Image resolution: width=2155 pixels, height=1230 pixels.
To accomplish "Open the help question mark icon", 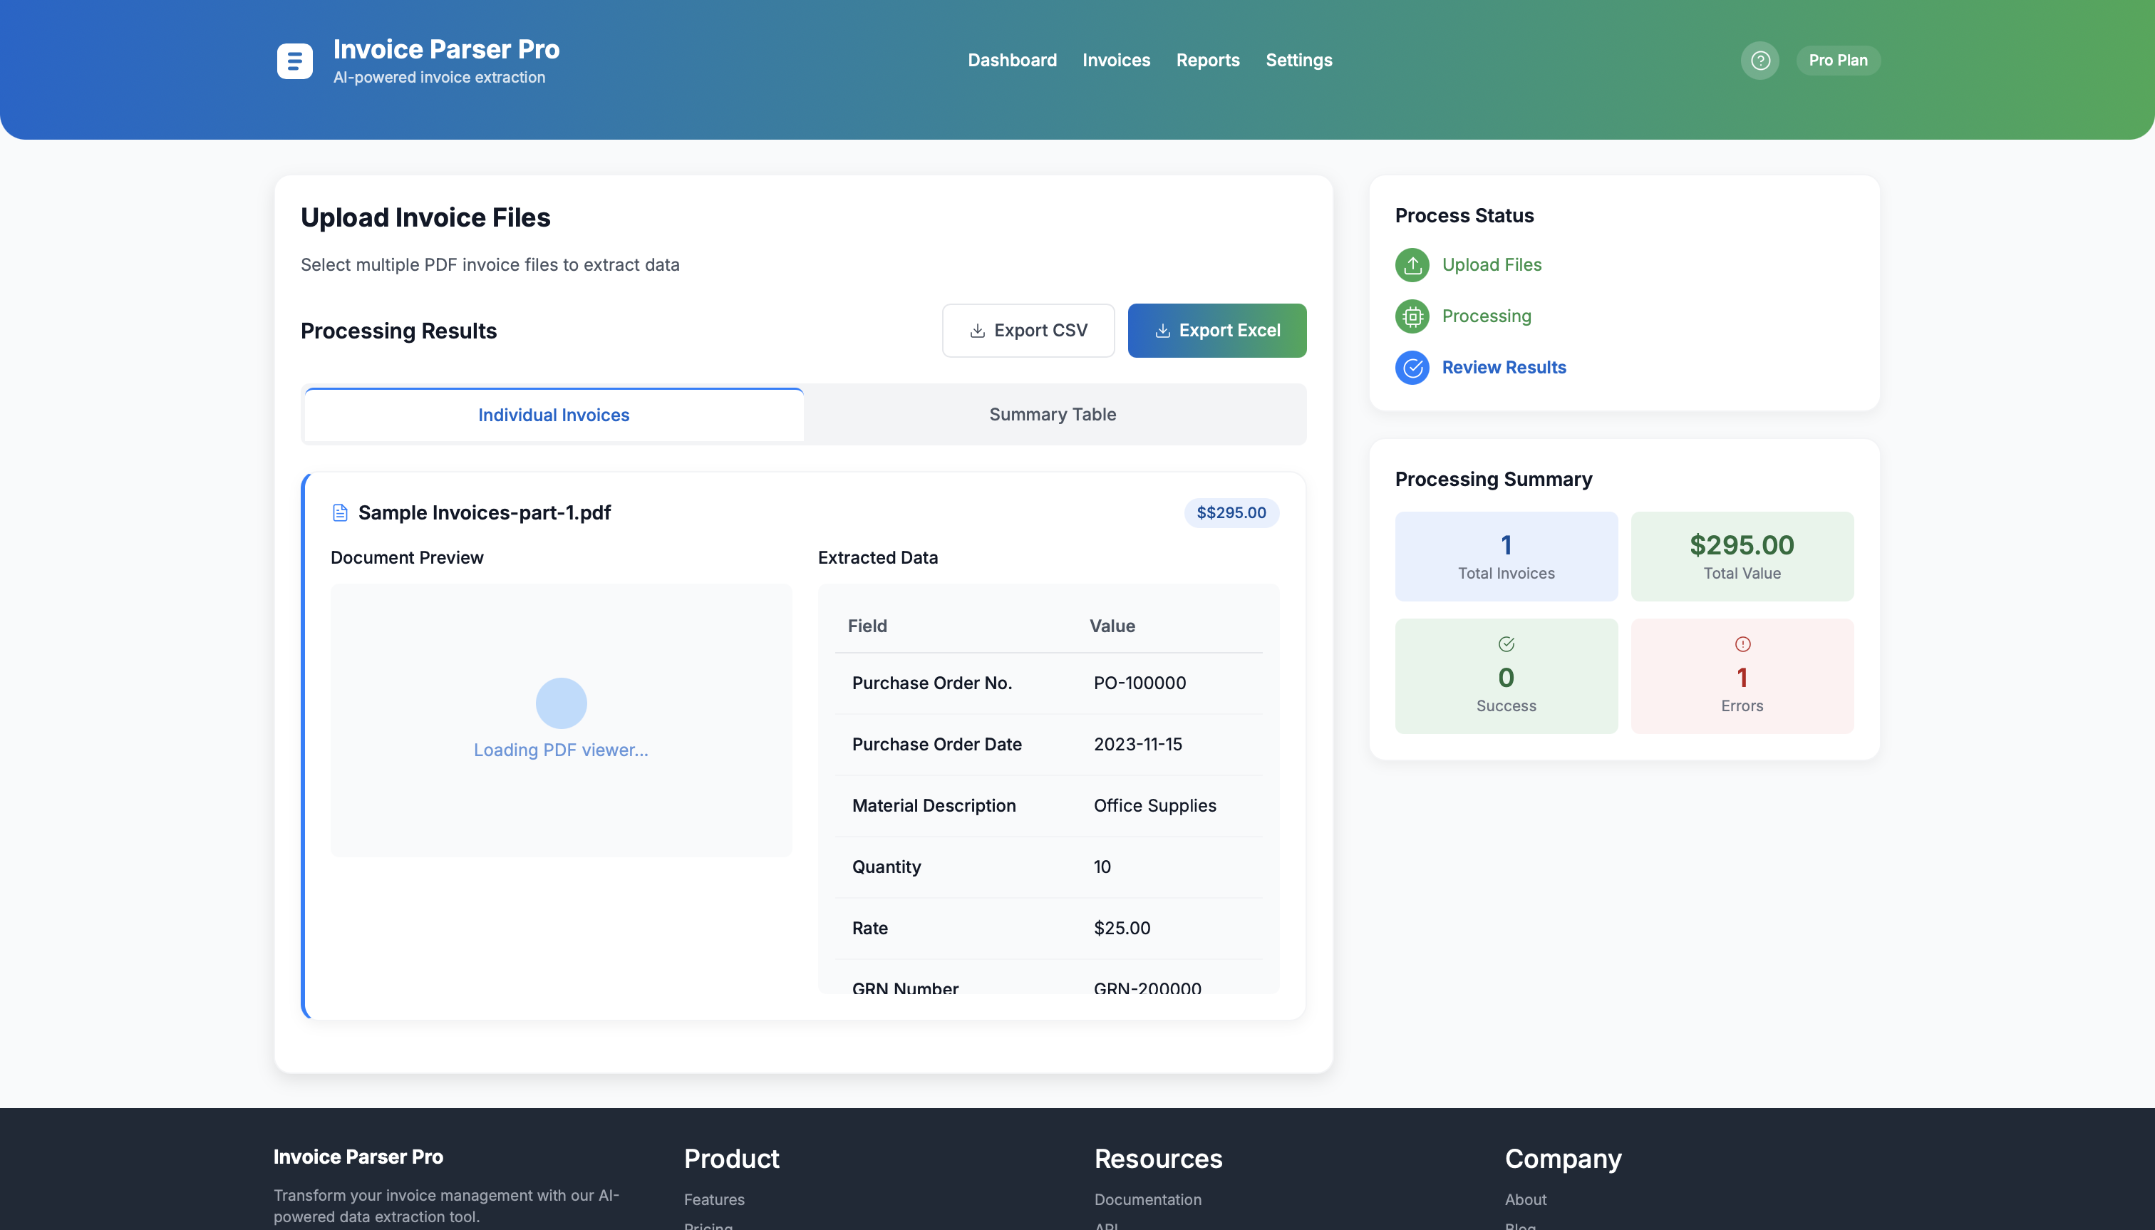I will pos(1759,60).
